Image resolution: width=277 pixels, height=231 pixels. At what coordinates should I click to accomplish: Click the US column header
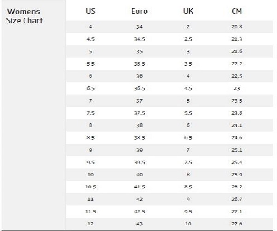[x=90, y=11]
